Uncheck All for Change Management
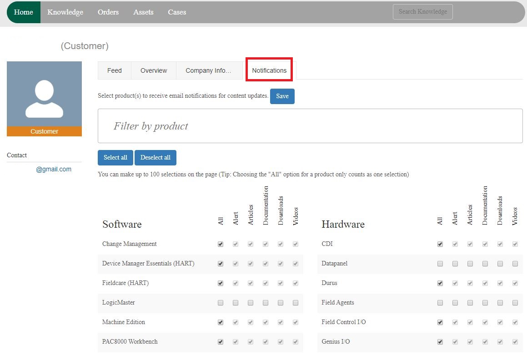The image size is (527, 355). click(221, 244)
